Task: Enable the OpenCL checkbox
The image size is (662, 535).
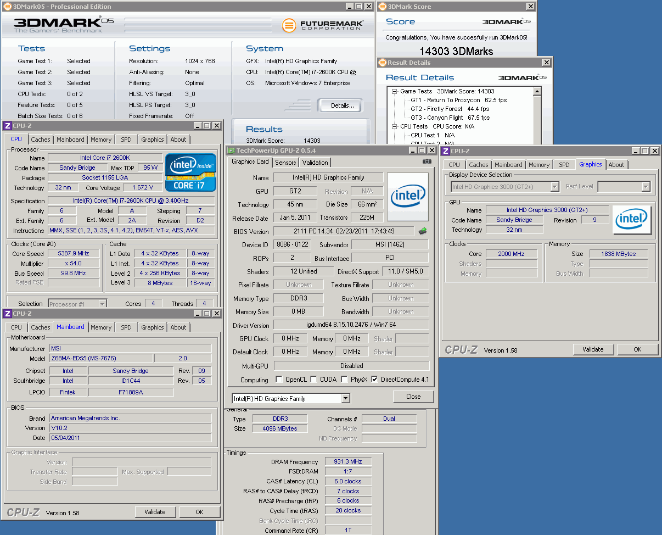Action: click(279, 380)
